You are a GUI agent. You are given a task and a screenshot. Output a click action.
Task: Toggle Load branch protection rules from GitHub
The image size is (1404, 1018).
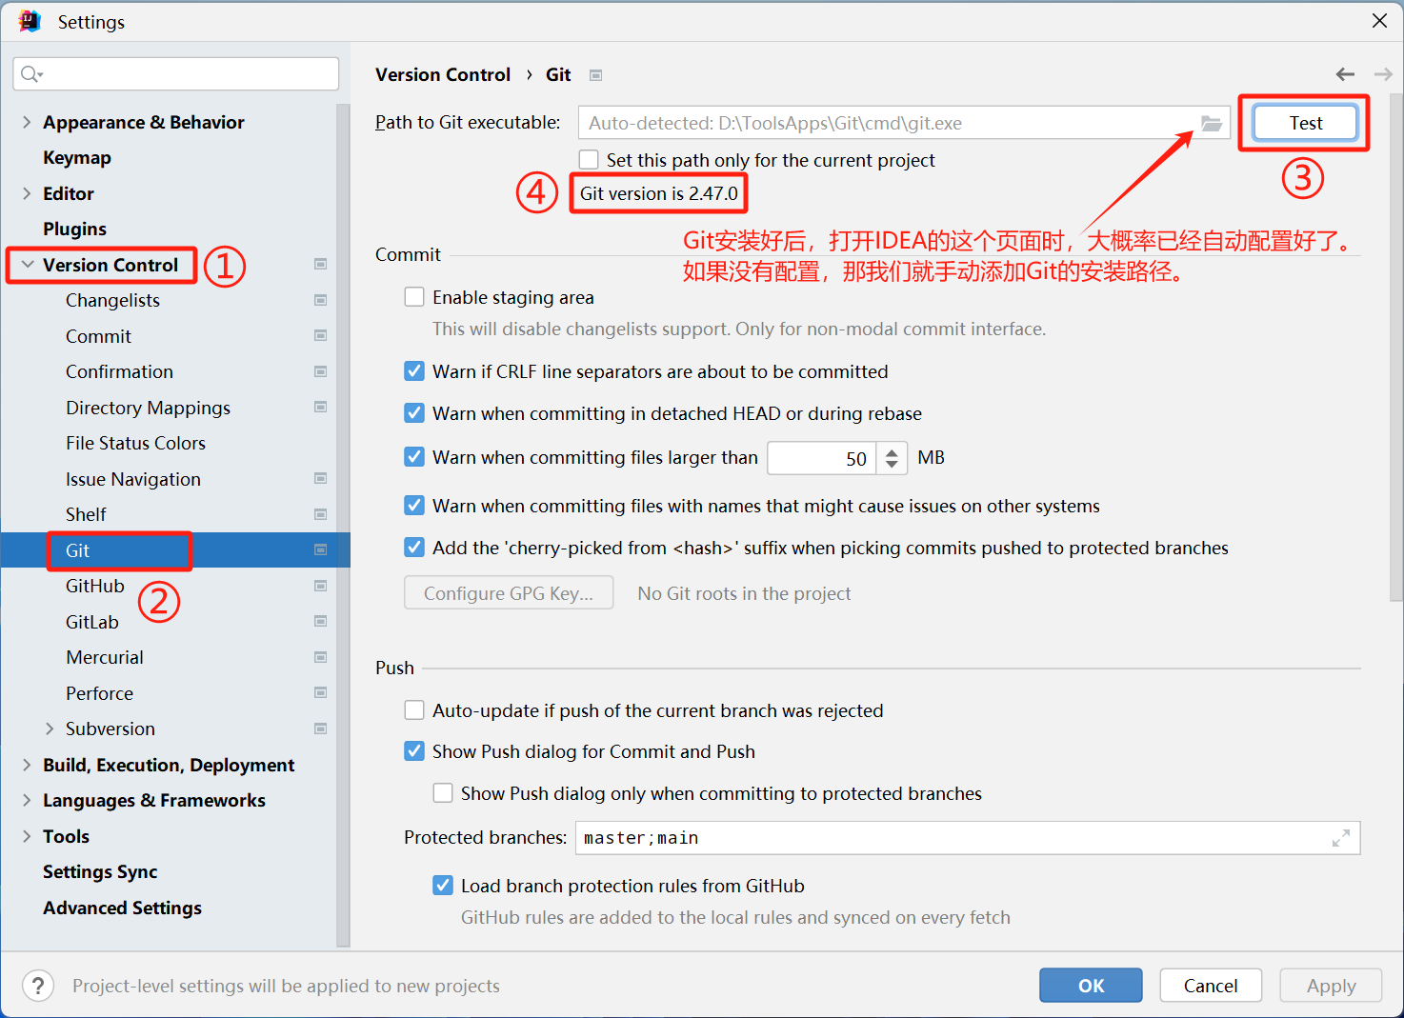coord(443,886)
